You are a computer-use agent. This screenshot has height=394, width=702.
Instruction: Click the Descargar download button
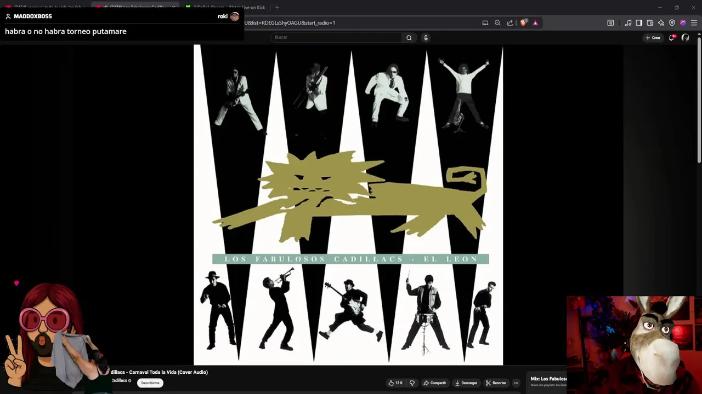click(466, 383)
